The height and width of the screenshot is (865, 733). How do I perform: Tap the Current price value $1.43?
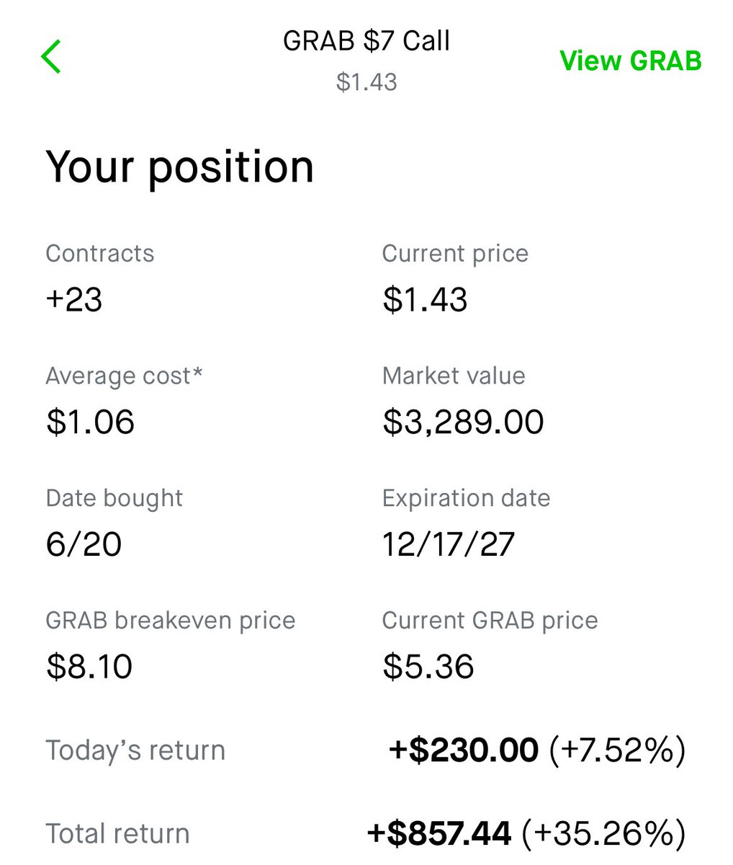(425, 299)
